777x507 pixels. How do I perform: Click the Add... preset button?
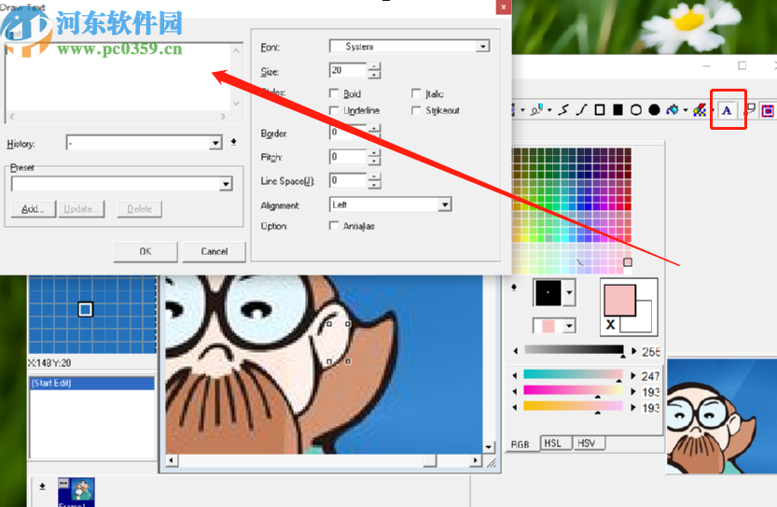(34, 209)
